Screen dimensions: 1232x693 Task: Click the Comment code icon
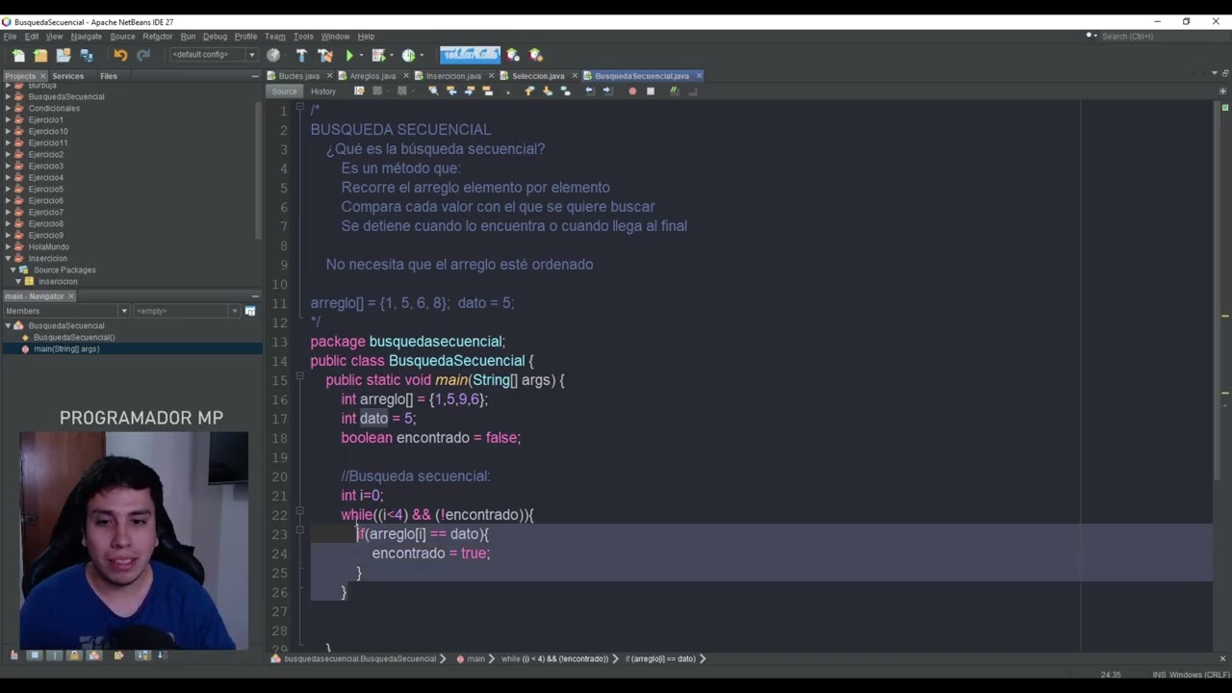[675, 91]
